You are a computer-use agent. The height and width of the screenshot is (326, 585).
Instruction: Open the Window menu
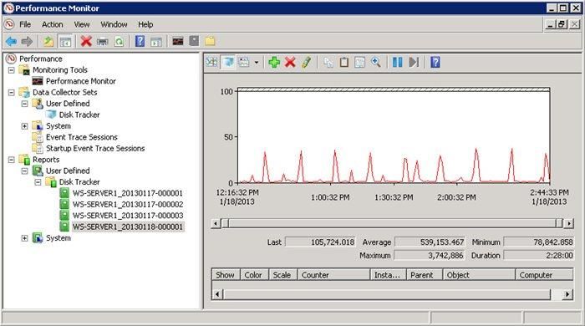pos(114,24)
